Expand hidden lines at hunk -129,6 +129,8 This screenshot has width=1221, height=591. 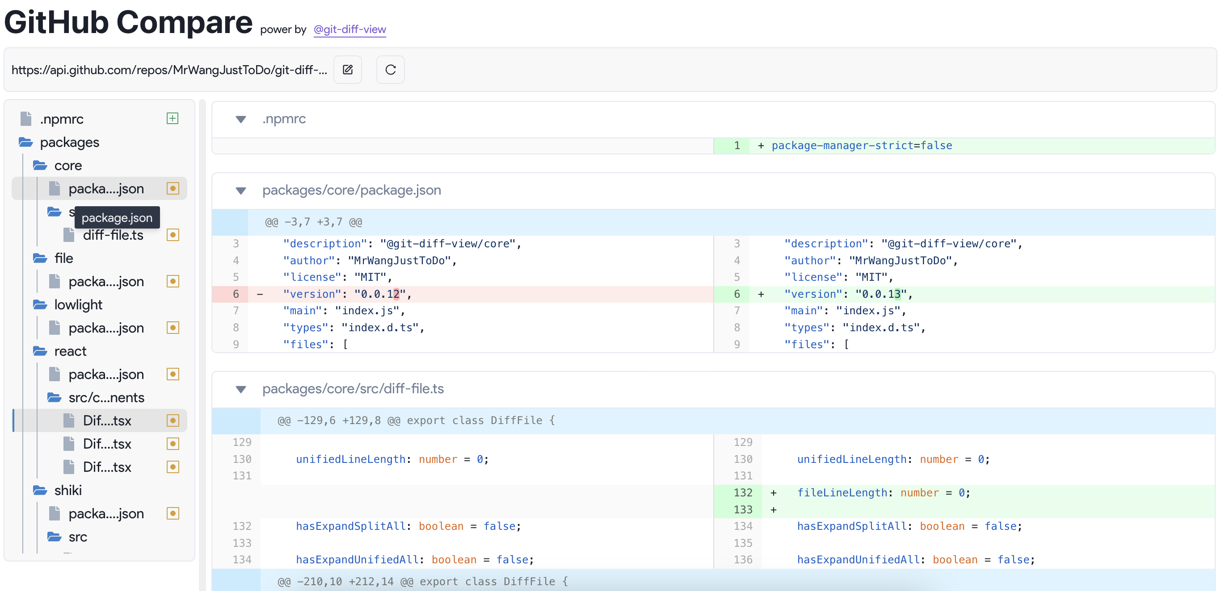pyautogui.click(x=236, y=420)
